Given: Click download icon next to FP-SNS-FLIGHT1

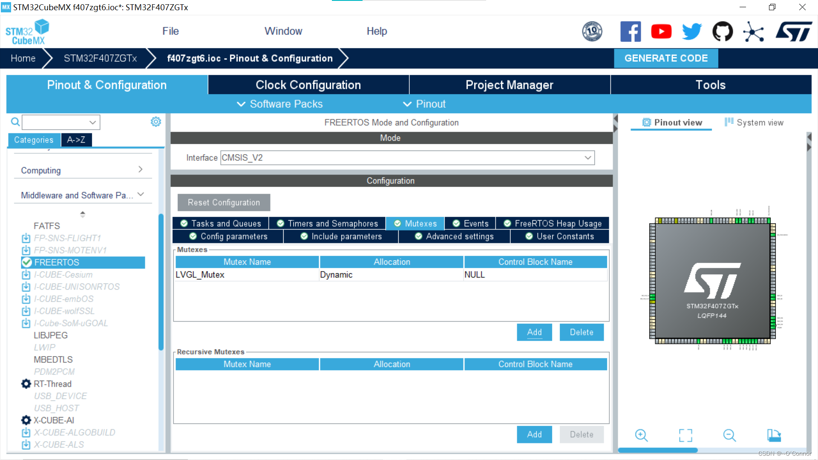Looking at the screenshot, I should coord(26,238).
